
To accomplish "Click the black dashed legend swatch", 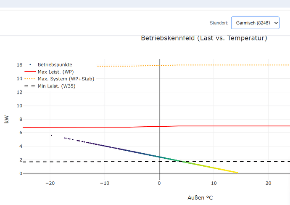I will [30, 86].
